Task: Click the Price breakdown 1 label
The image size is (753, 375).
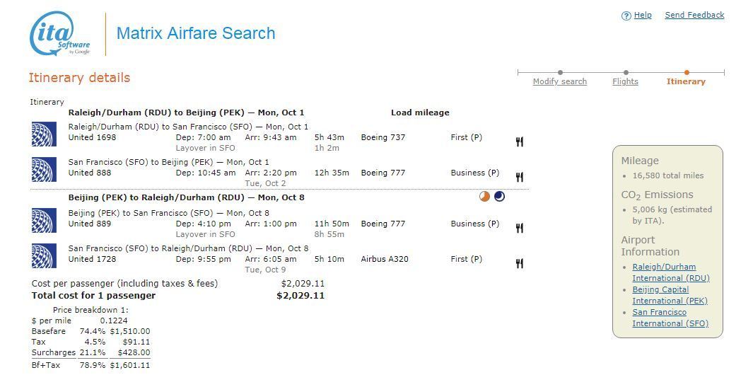Action: click(91, 310)
